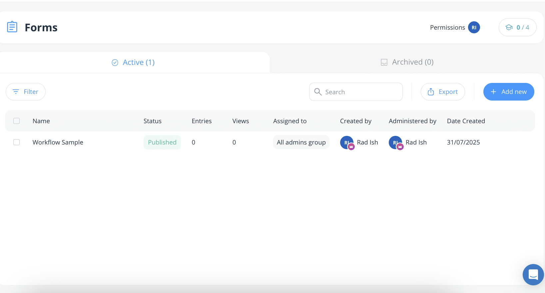Open the chat support bubble icon
545x293 pixels.
(x=533, y=275)
